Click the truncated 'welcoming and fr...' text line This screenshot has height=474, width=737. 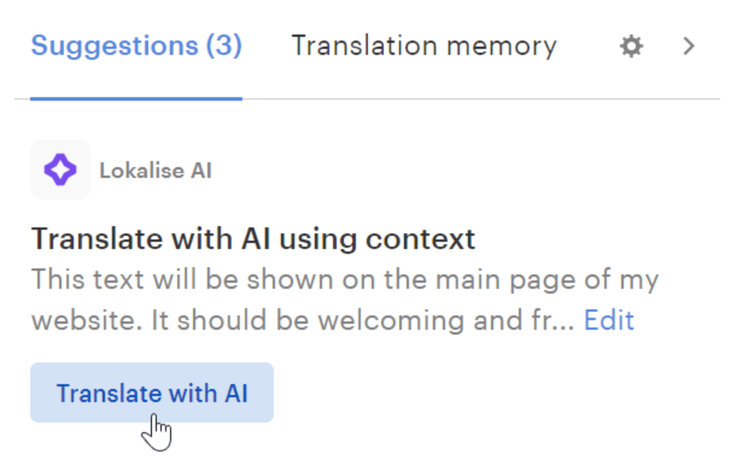[302, 320]
